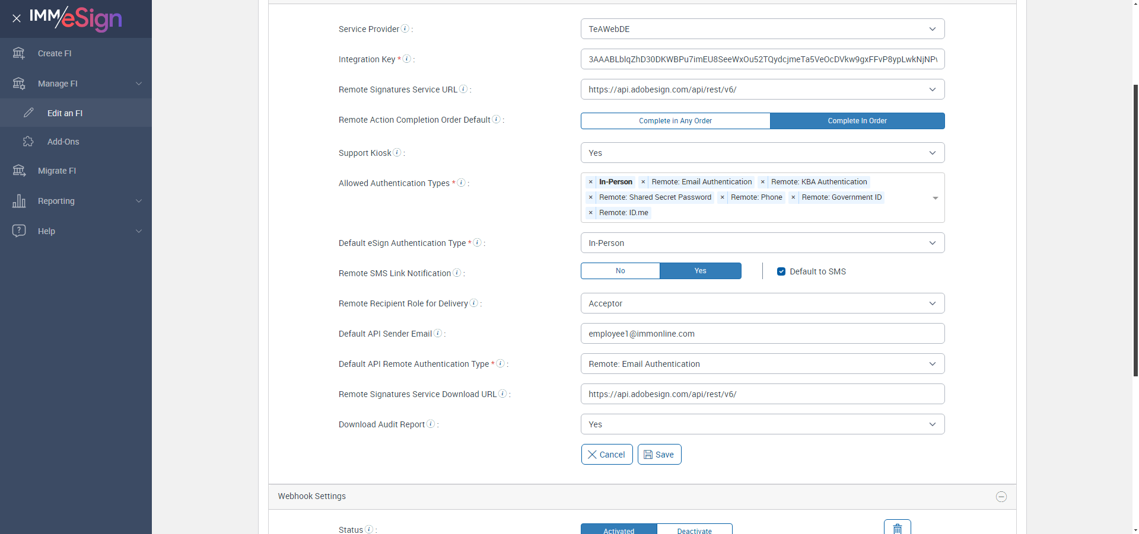Remove Remote: KBA Authentication tag

click(x=763, y=182)
